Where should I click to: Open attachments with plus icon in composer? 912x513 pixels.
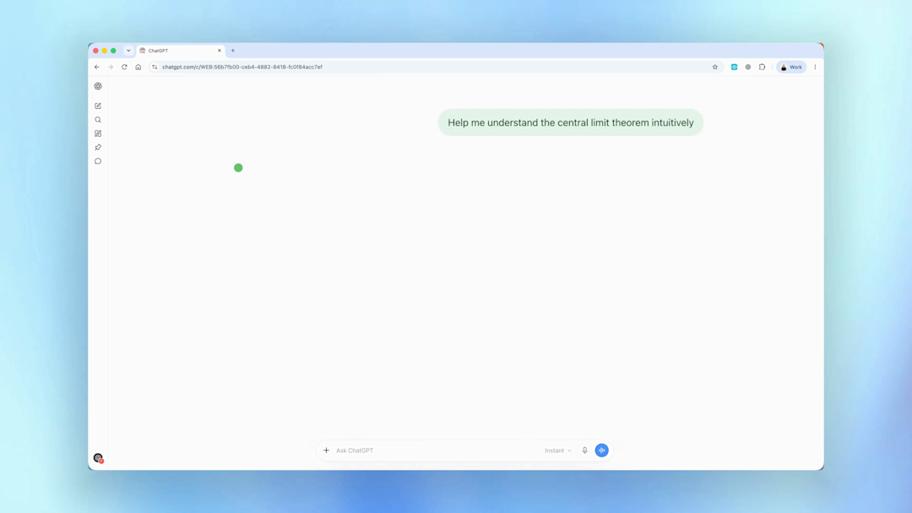[326, 451]
